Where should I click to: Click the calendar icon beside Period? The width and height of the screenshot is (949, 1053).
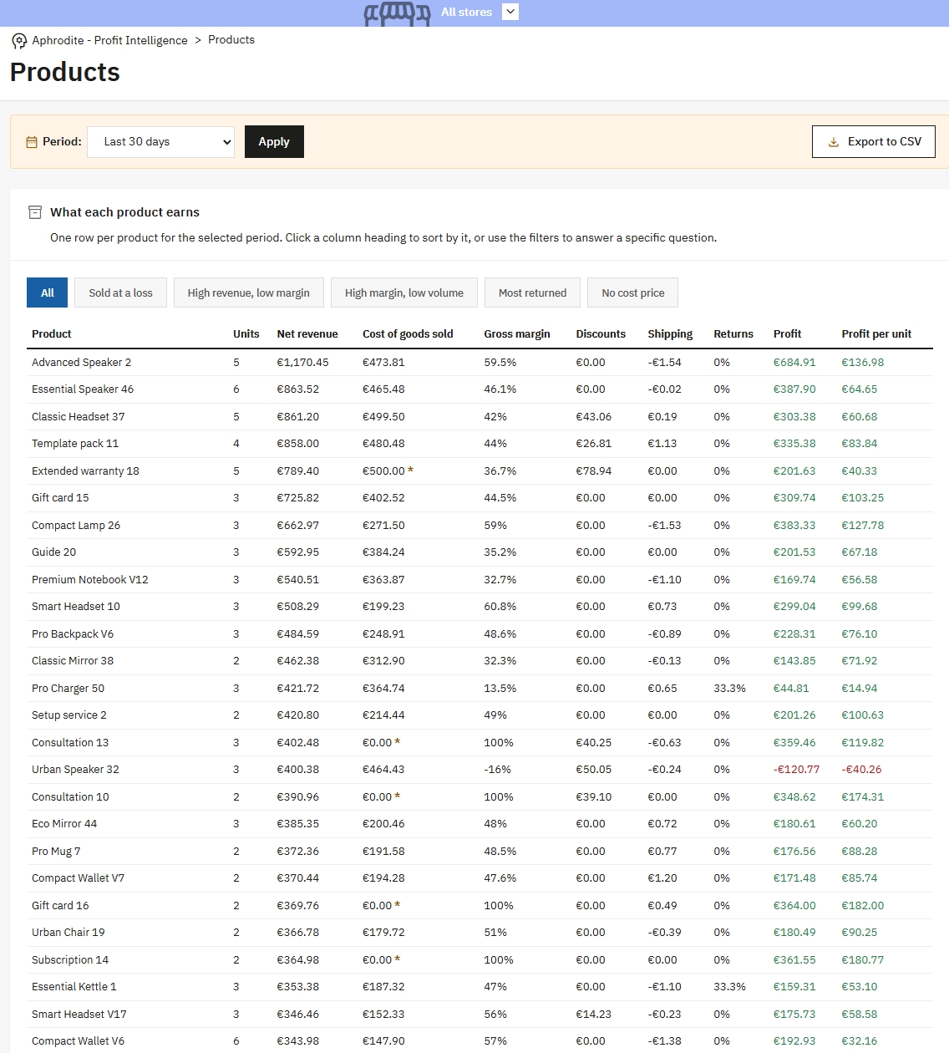32,142
